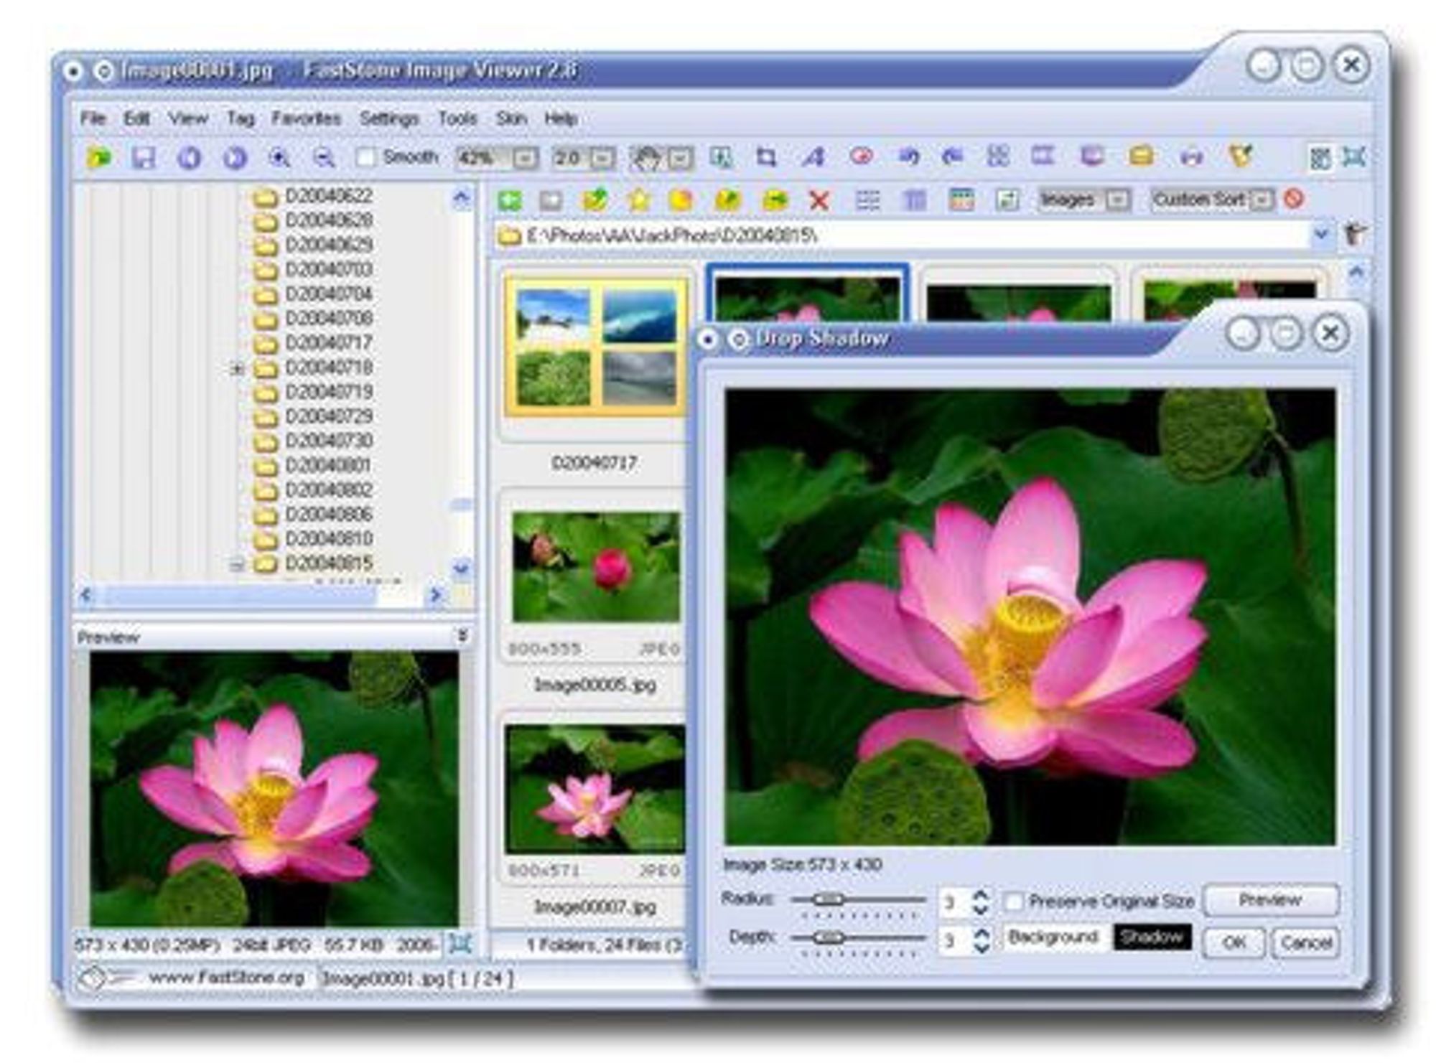Click the red-eye removal icon
The image size is (1436, 1063).
[x=861, y=156]
